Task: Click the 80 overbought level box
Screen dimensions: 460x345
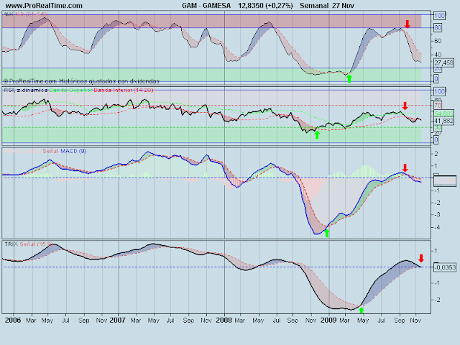Action: (x=438, y=28)
